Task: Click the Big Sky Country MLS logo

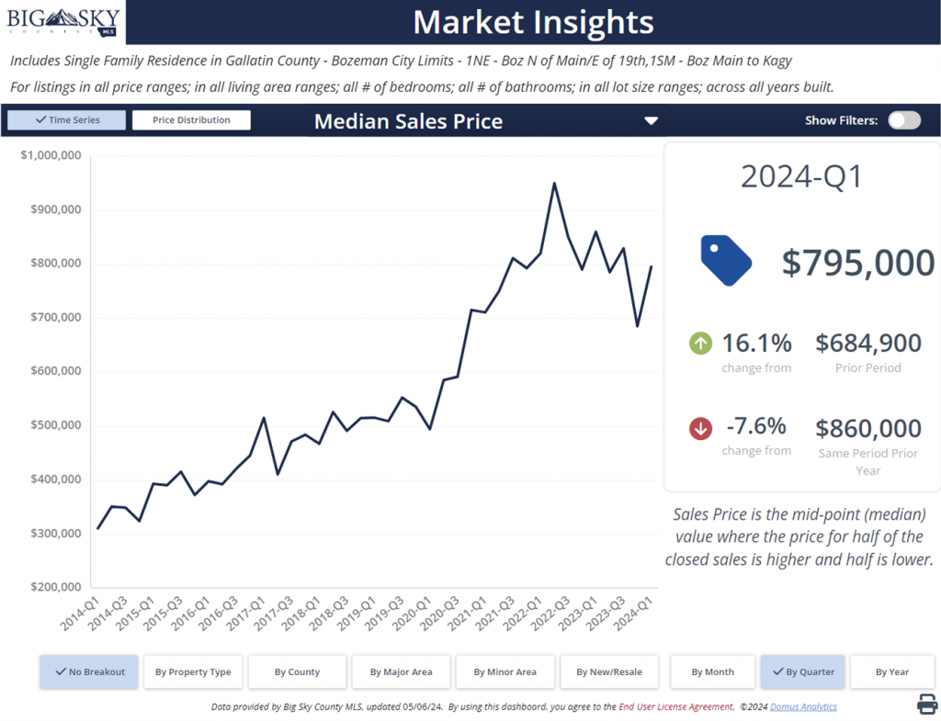Action: pyautogui.click(x=62, y=21)
